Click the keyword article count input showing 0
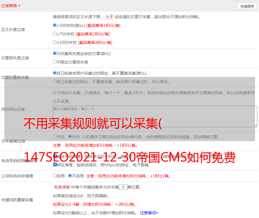 click(123, 187)
